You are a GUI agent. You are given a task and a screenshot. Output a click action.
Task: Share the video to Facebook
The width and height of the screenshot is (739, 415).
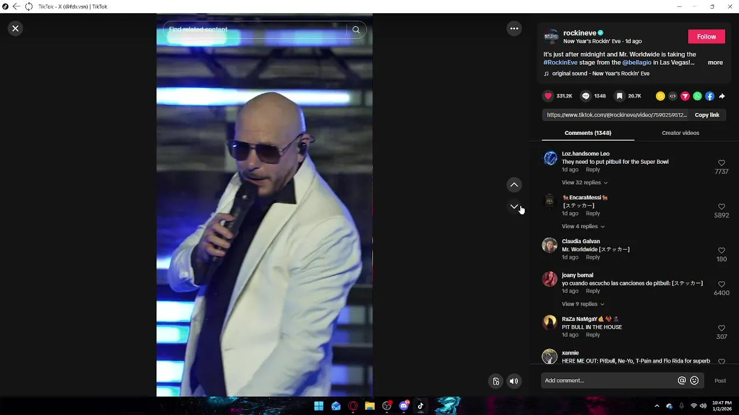click(x=710, y=96)
